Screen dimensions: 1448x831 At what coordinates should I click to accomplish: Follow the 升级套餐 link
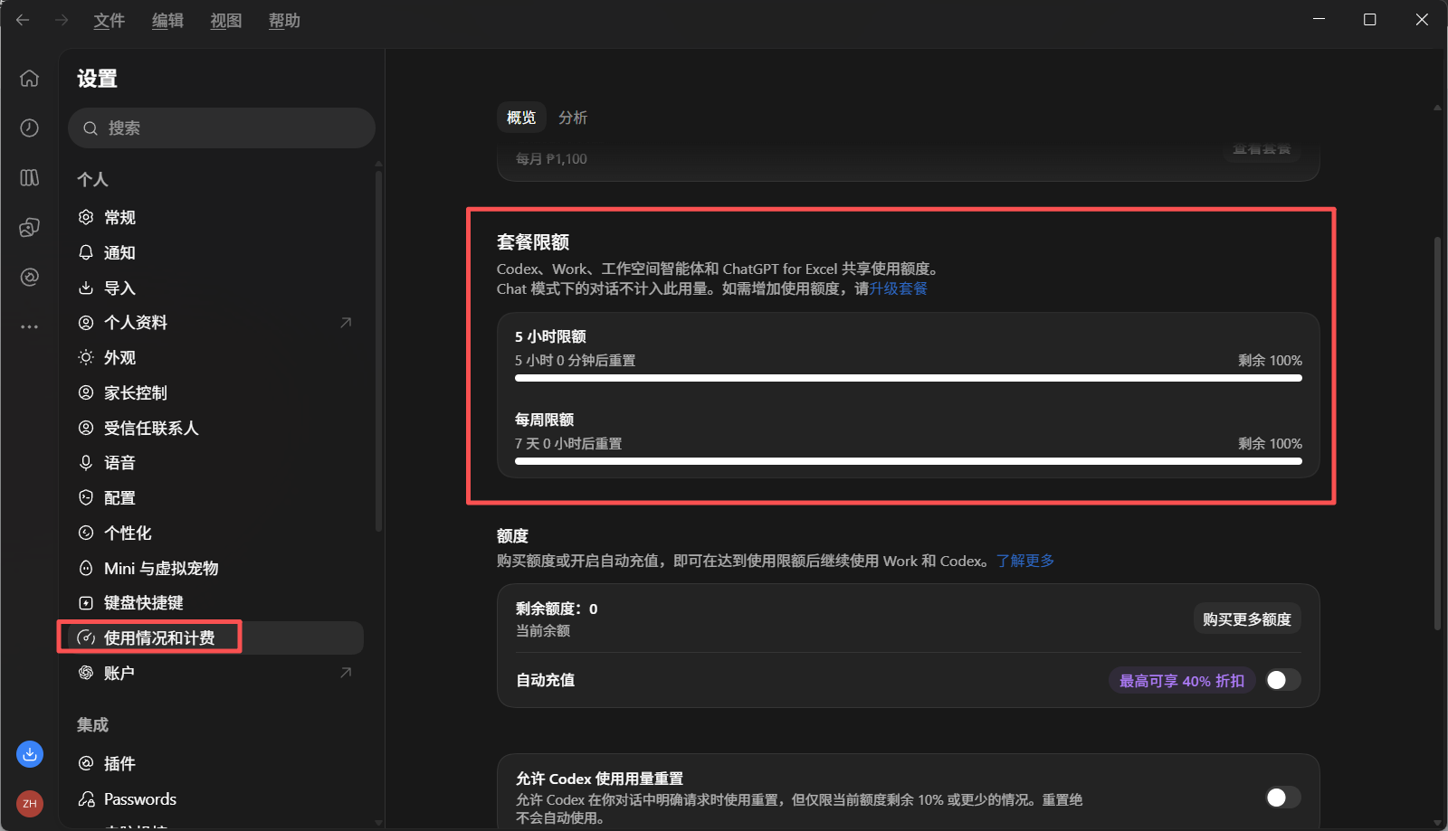[899, 288]
